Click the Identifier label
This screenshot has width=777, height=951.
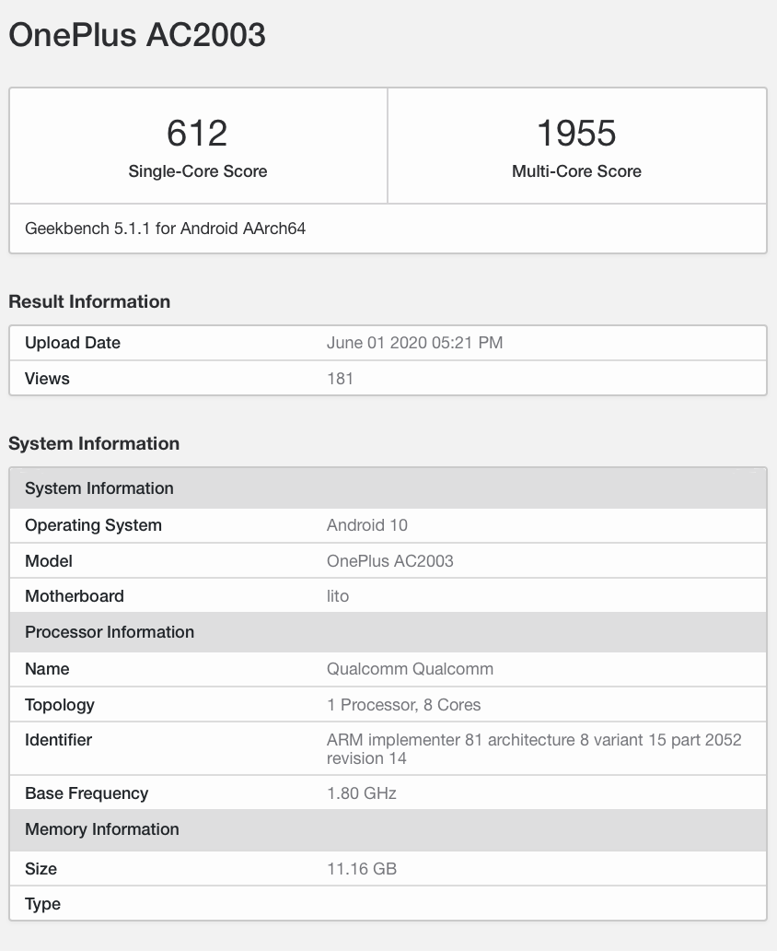58,740
